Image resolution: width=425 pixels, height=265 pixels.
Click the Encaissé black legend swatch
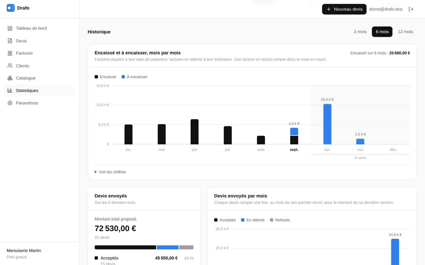(x=96, y=77)
